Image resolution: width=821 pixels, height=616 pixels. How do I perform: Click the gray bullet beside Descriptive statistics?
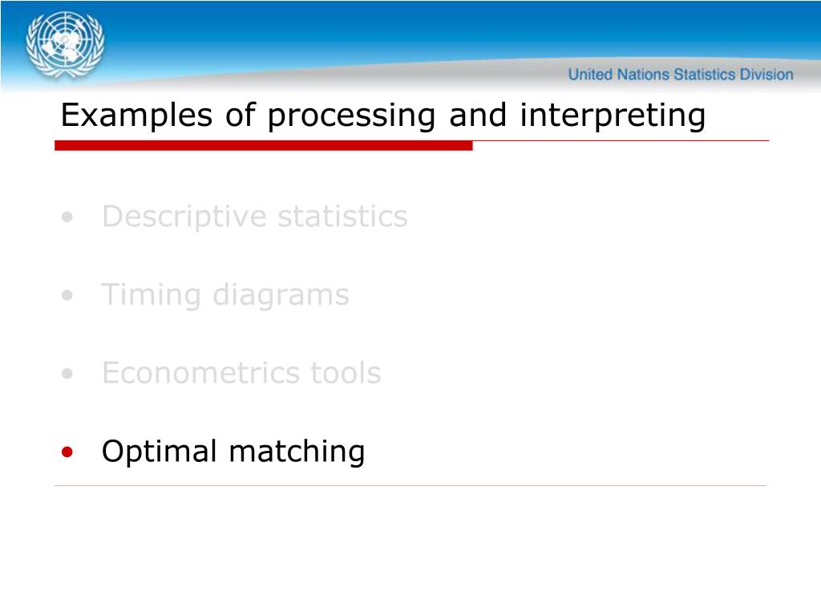pyautogui.click(x=67, y=217)
